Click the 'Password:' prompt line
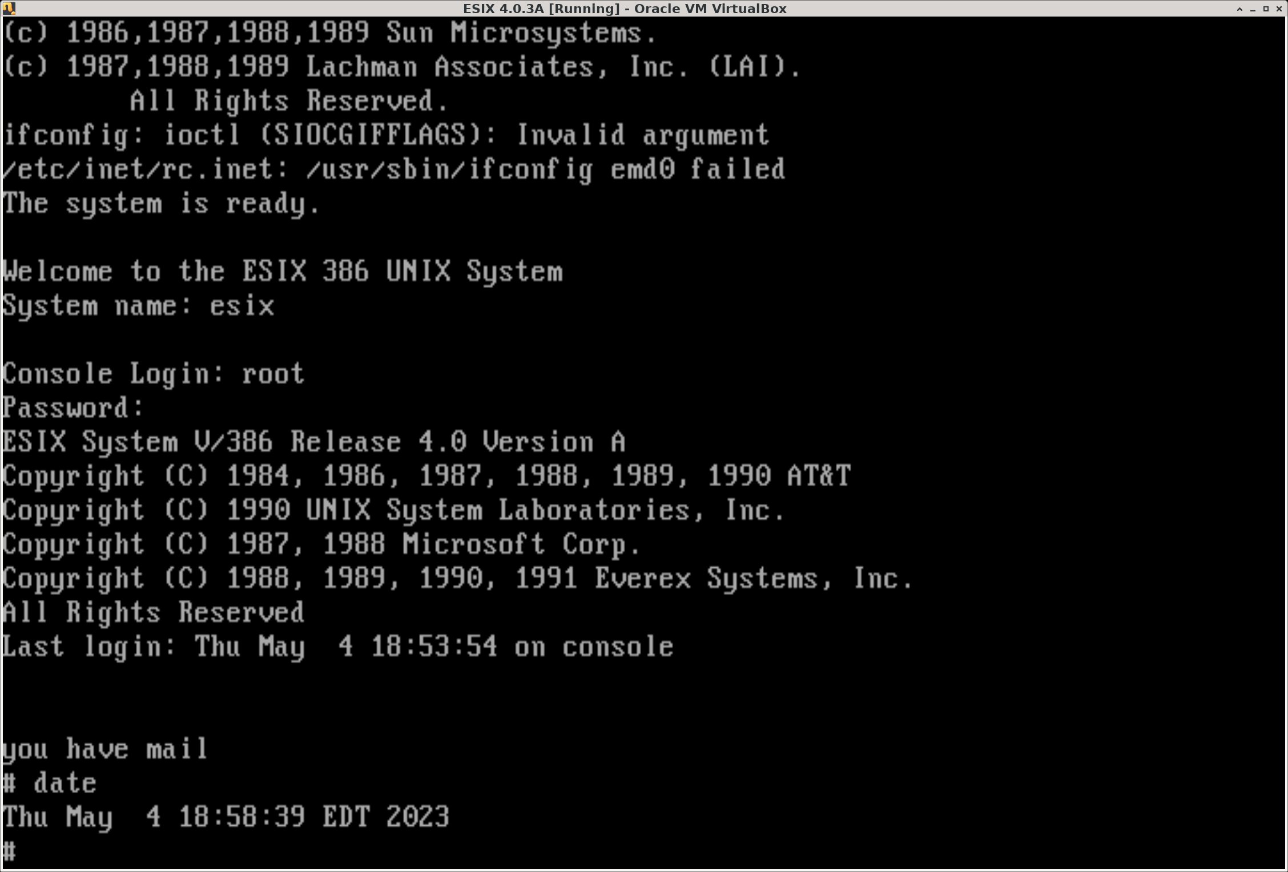Screen dimensions: 1288x872 [x=73, y=408]
